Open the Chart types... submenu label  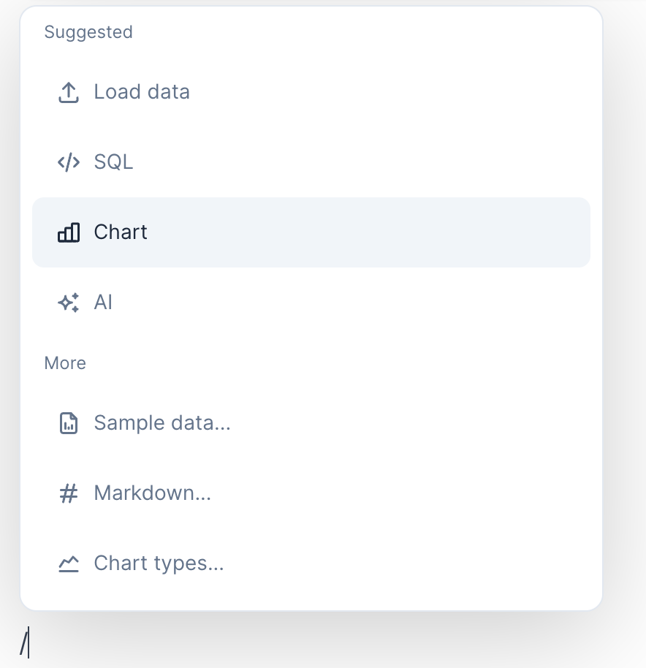pyautogui.click(x=159, y=563)
